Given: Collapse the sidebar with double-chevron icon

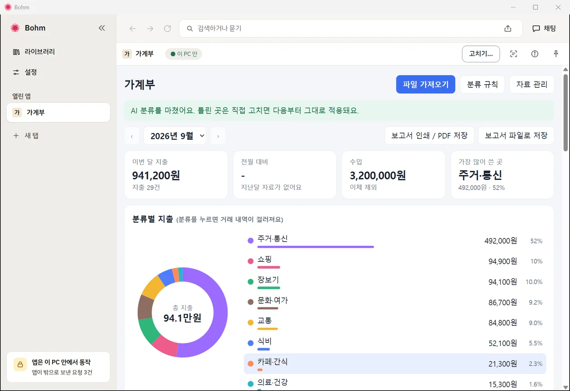Looking at the screenshot, I should pyautogui.click(x=102, y=28).
